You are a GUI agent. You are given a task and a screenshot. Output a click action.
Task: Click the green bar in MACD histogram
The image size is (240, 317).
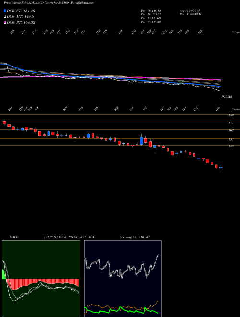coord(4,274)
